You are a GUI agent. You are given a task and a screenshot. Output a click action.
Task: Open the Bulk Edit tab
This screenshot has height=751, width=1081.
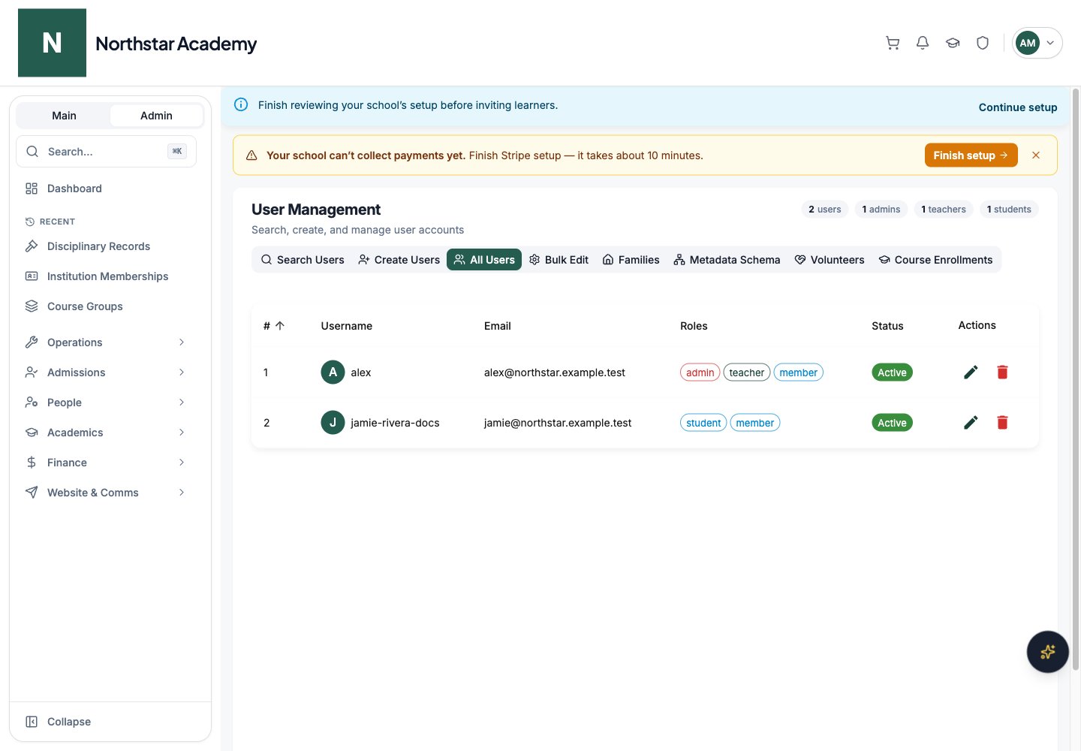[x=559, y=260]
